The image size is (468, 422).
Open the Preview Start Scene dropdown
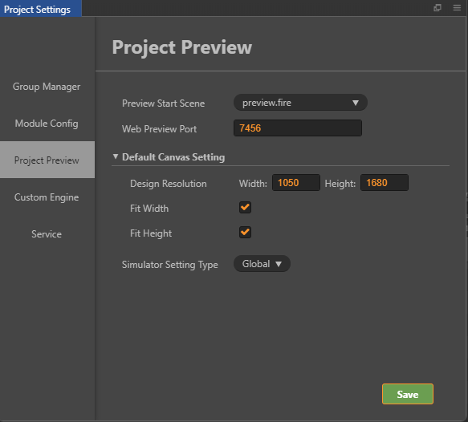coord(300,103)
